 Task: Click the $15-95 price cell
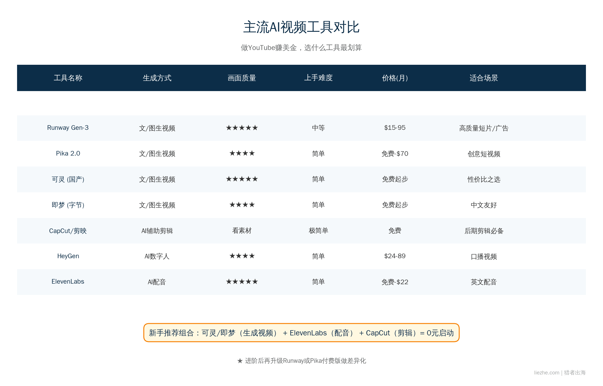pyautogui.click(x=395, y=128)
